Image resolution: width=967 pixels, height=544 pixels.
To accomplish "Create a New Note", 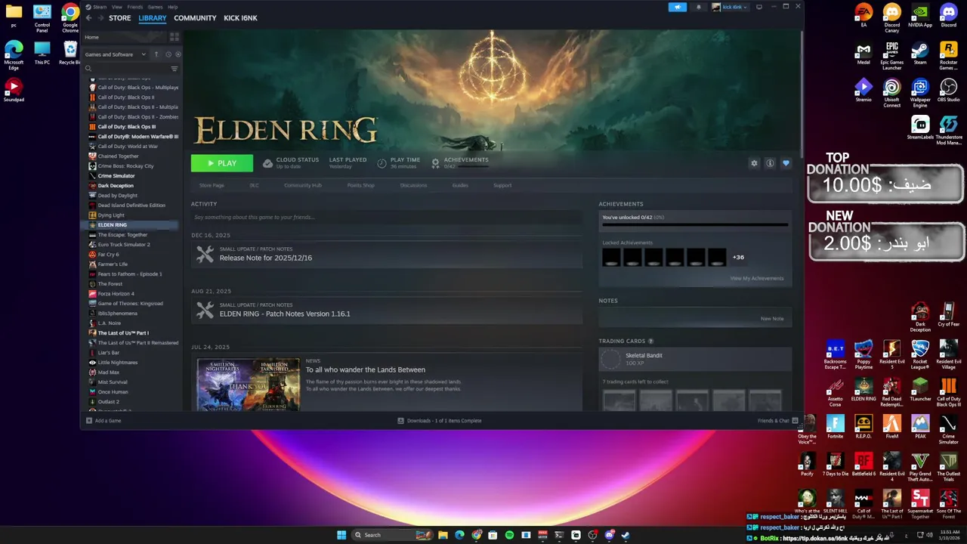I will pyautogui.click(x=772, y=318).
